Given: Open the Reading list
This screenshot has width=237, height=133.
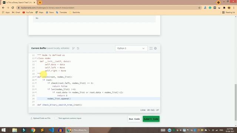Looking at the screenshot, I should pos(228,12).
